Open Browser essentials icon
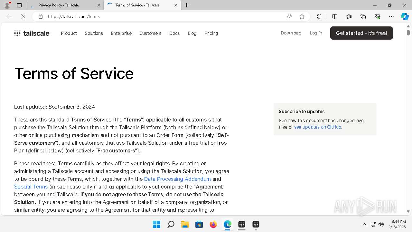The width and height of the screenshot is (412, 232). tap(377, 16)
